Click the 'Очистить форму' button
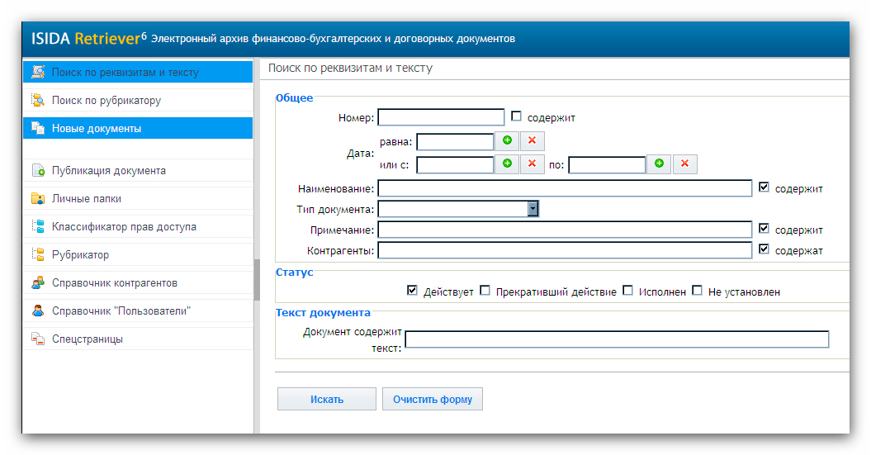This screenshot has height=455, width=871. click(x=432, y=399)
